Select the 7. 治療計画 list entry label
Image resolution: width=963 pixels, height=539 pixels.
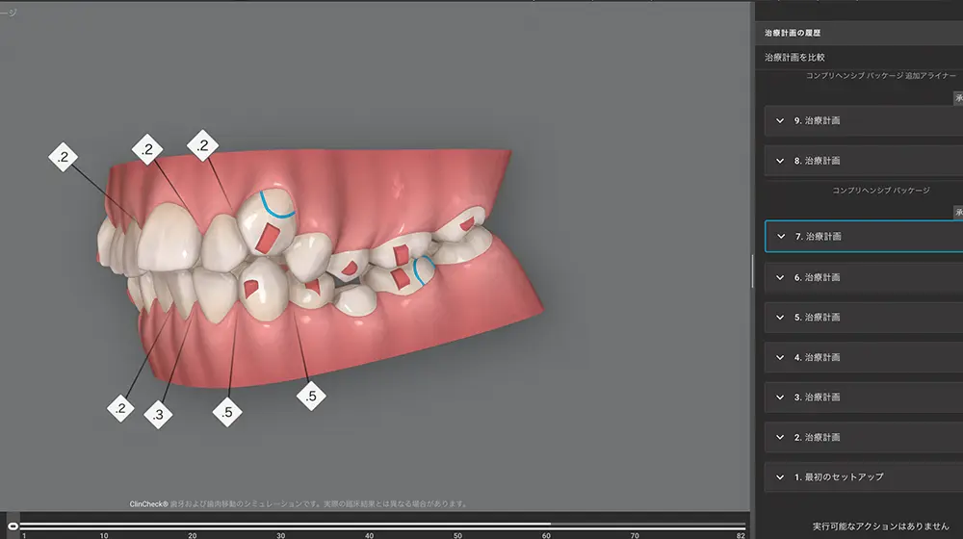[x=818, y=236]
